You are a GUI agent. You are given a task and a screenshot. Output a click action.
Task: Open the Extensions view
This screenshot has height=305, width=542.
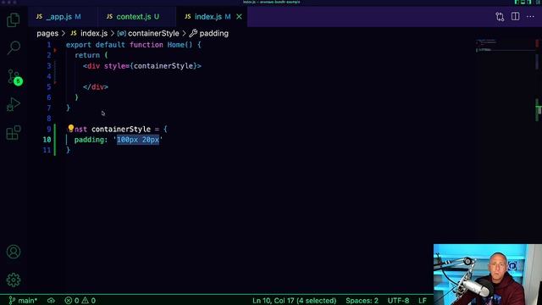point(14,133)
